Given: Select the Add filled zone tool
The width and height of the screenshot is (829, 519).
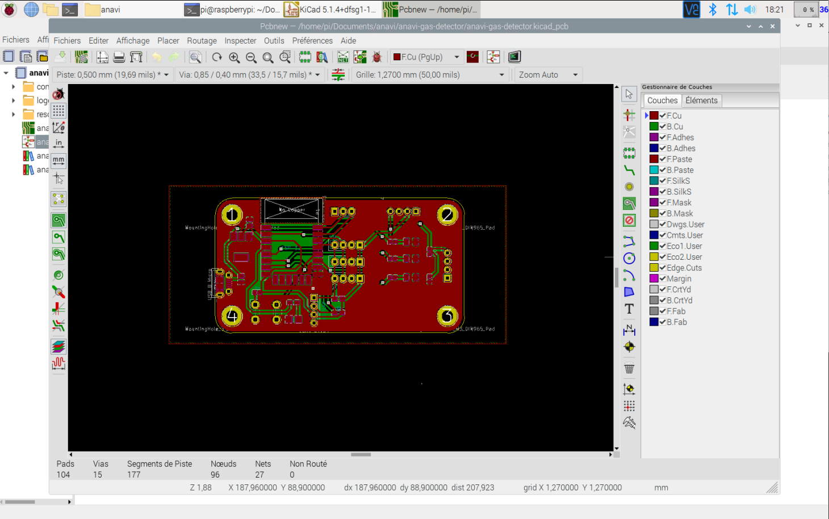Looking at the screenshot, I should click(629, 204).
